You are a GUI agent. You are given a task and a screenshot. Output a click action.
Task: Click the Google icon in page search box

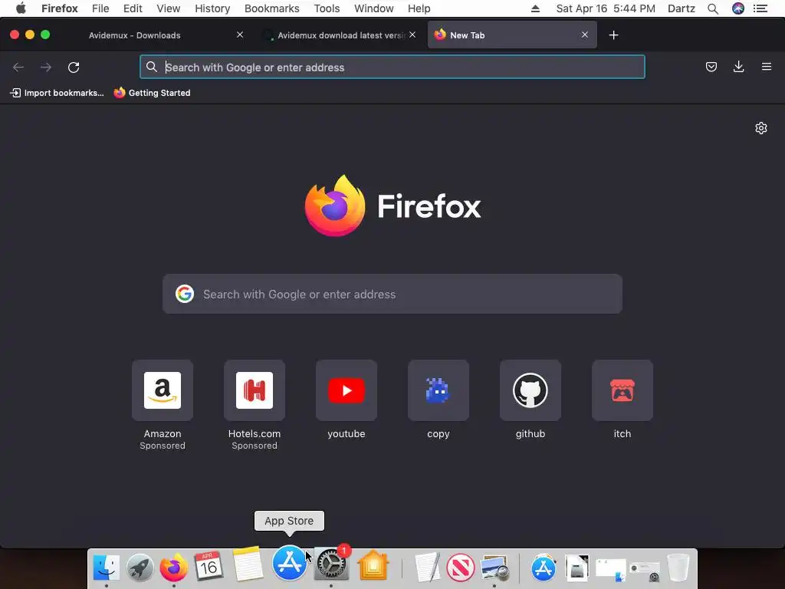(185, 294)
